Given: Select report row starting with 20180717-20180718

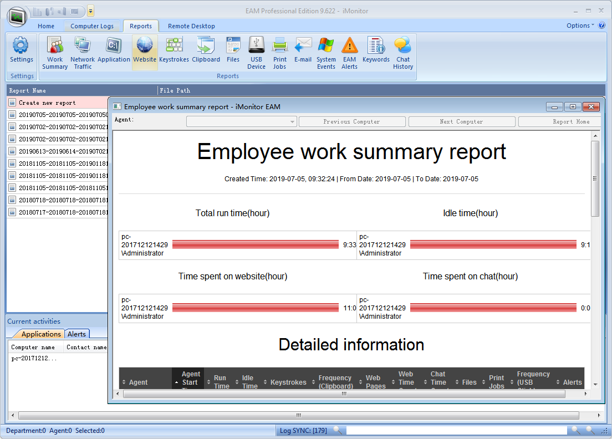Looking at the screenshot, I should tap(58, 212).
